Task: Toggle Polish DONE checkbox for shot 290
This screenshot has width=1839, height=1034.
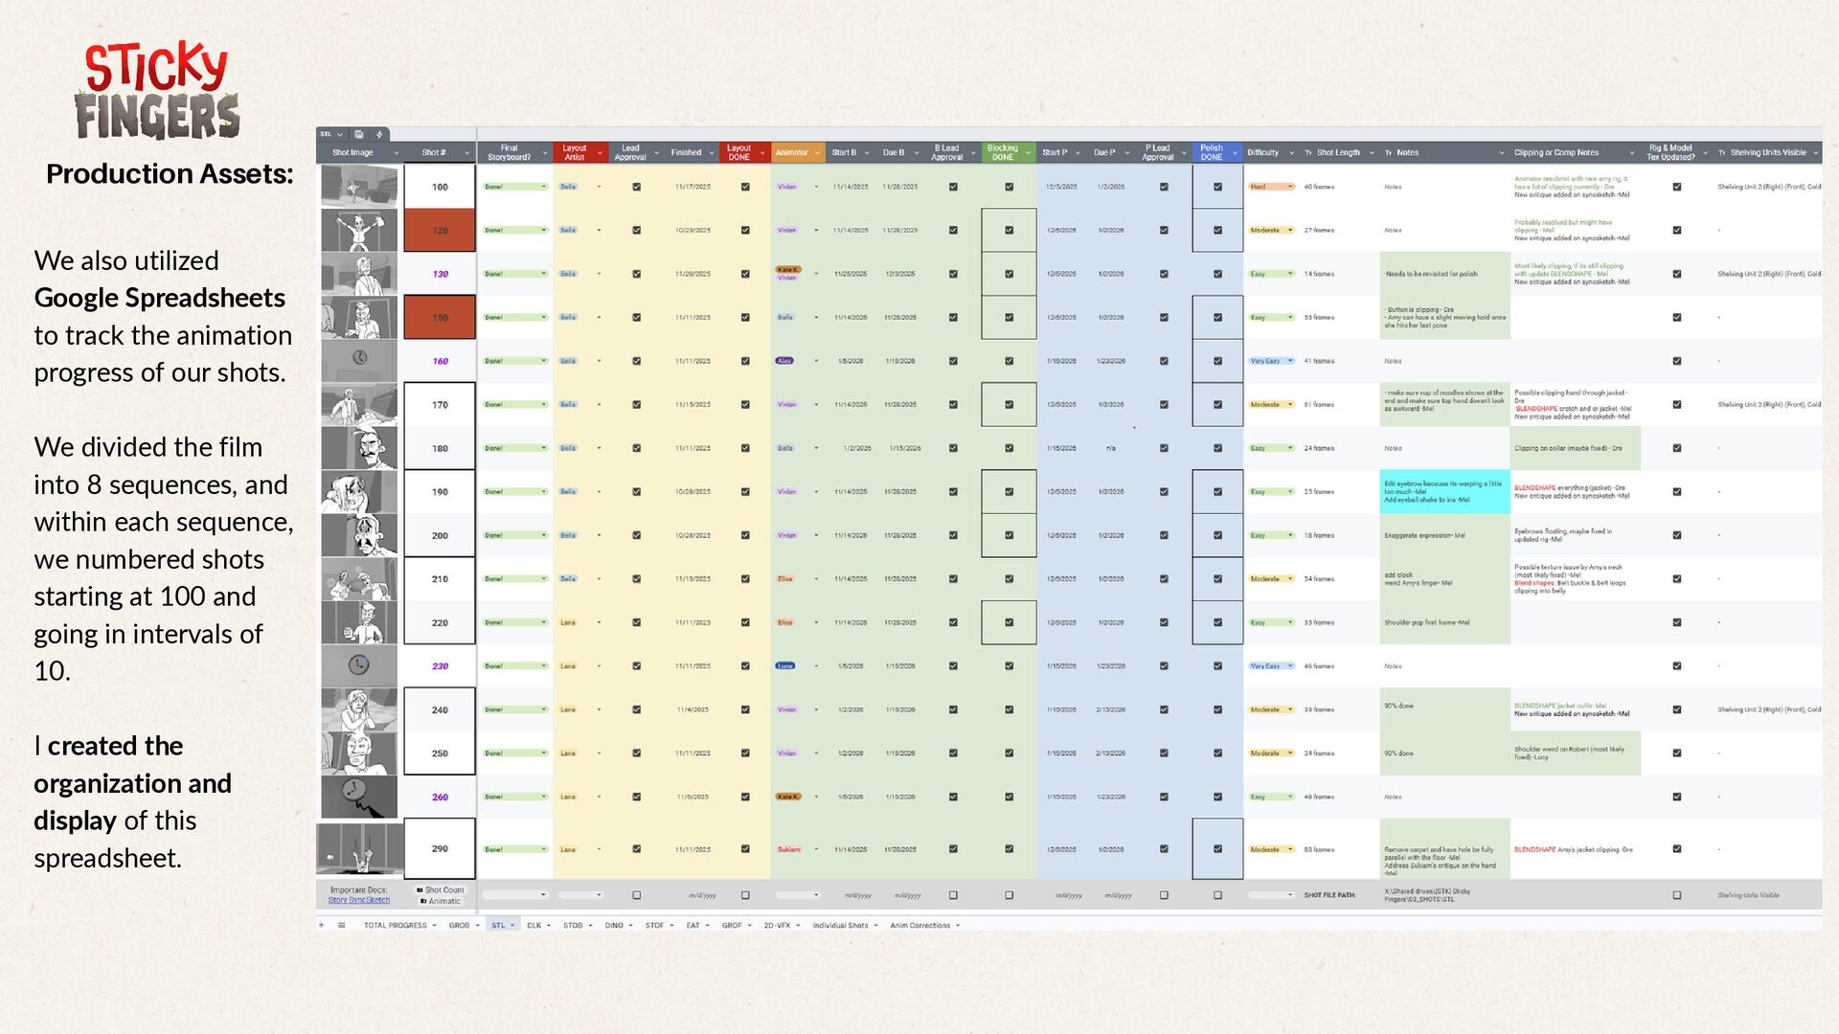Action: 1217,849
